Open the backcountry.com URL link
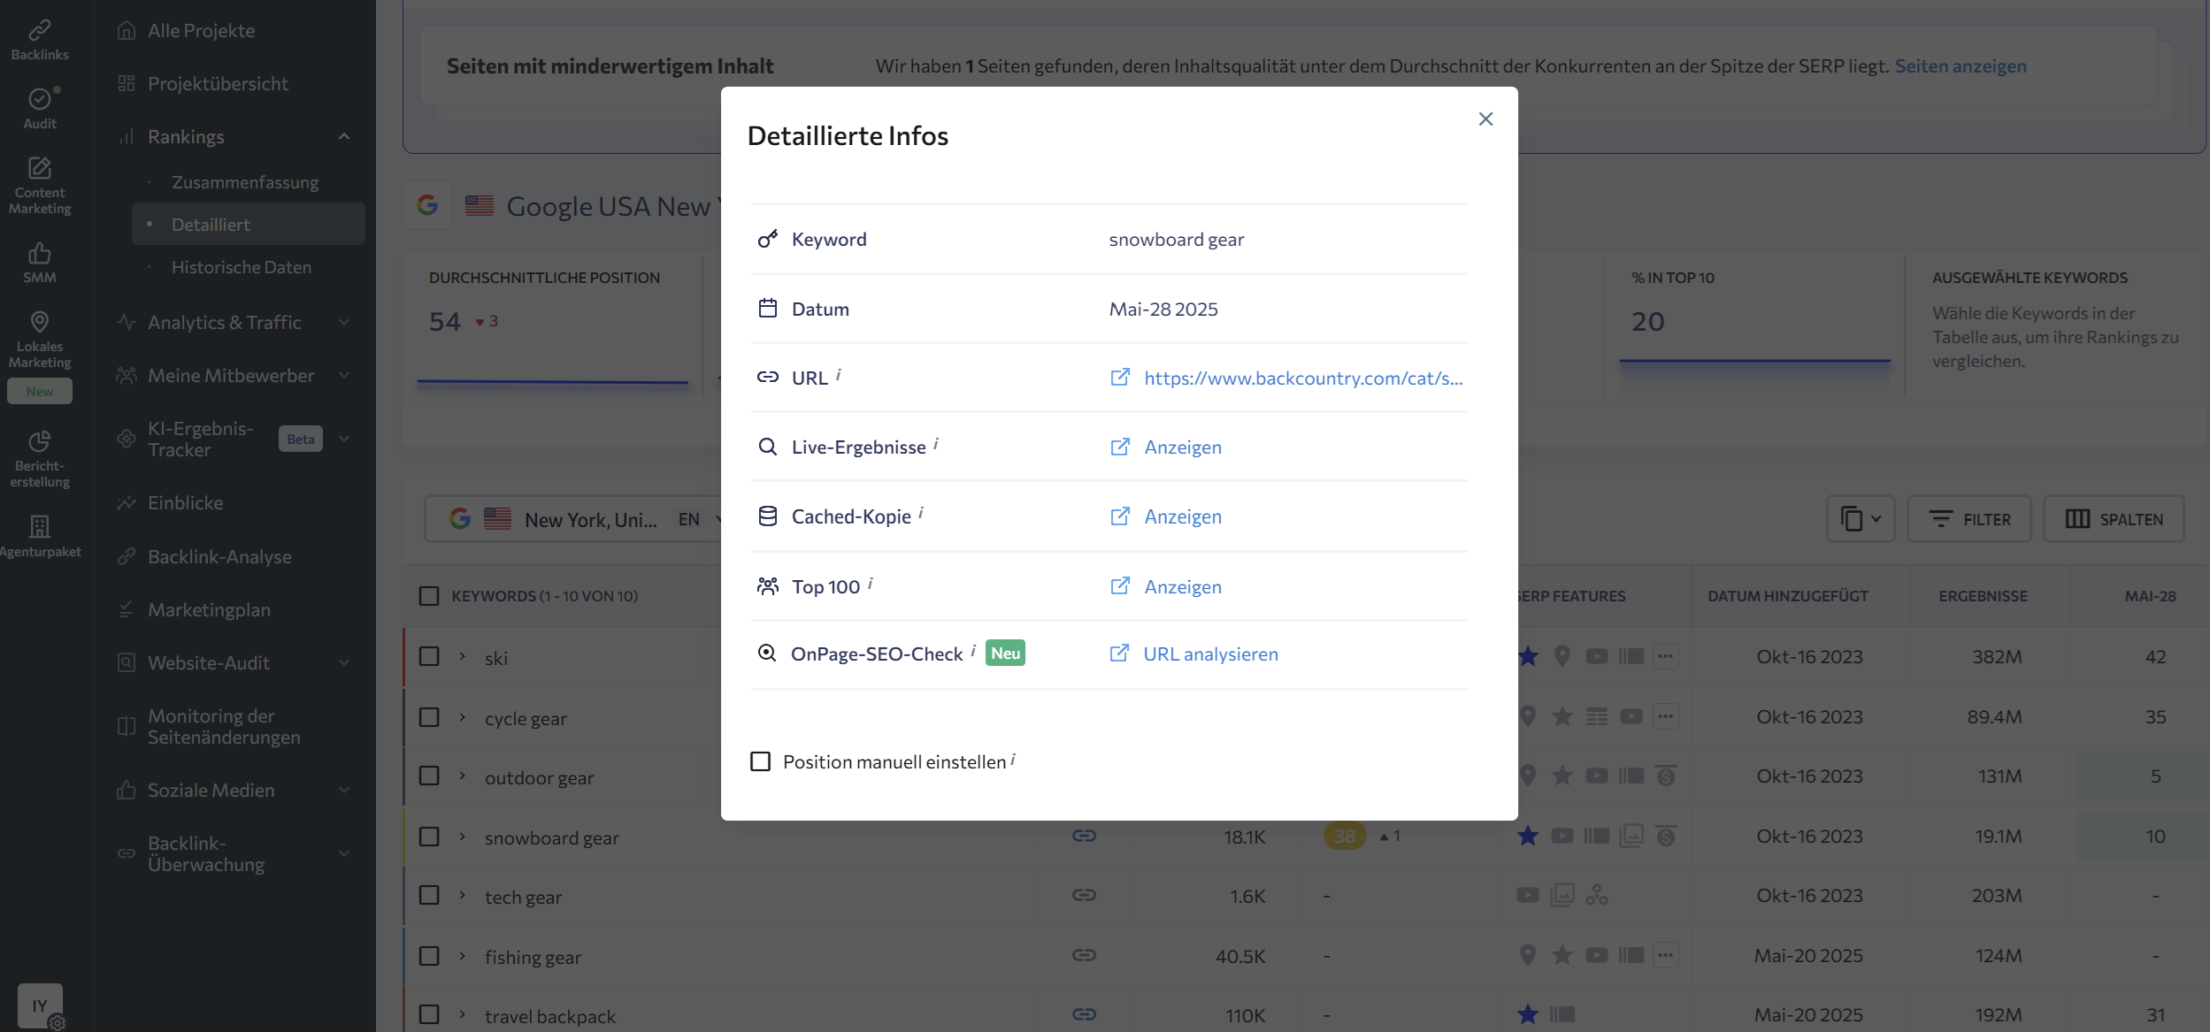This screenshot has height=1032, width=2210. coord(1302,378)
